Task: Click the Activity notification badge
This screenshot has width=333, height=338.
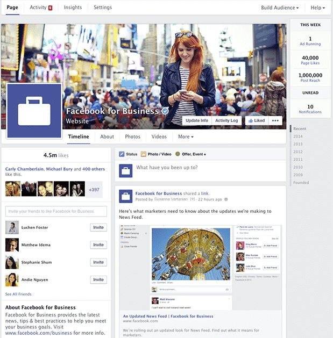Action: click(50, 8)
